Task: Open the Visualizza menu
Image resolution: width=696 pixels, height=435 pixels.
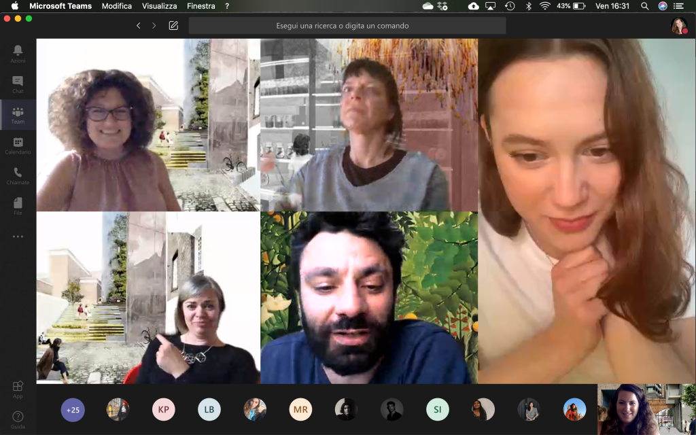Action: point(160,6)
